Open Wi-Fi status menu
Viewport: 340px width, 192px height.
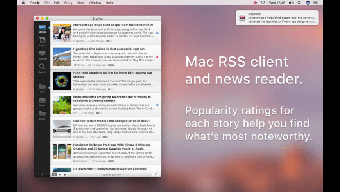[x=263, y=3]
